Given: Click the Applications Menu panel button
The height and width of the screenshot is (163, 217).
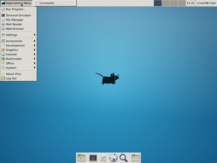Looking at the screenshot, I should (16, 3).
